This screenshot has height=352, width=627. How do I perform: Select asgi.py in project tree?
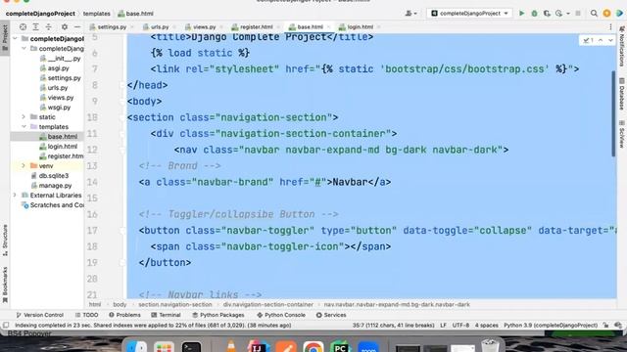pyautogui.click(x=55, y=68)
